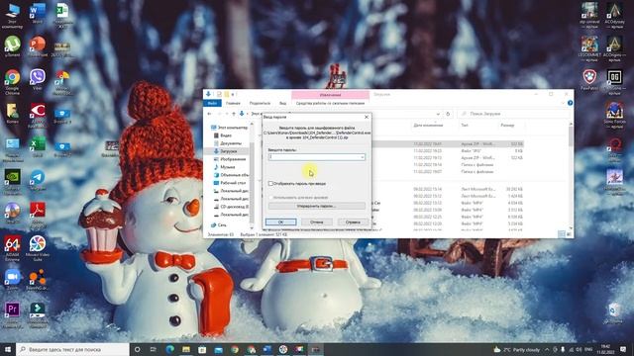Refresh the Explorer folder view
Image resolution: width=634 pixels, height=356 pixels.
[x=448, y=114]
